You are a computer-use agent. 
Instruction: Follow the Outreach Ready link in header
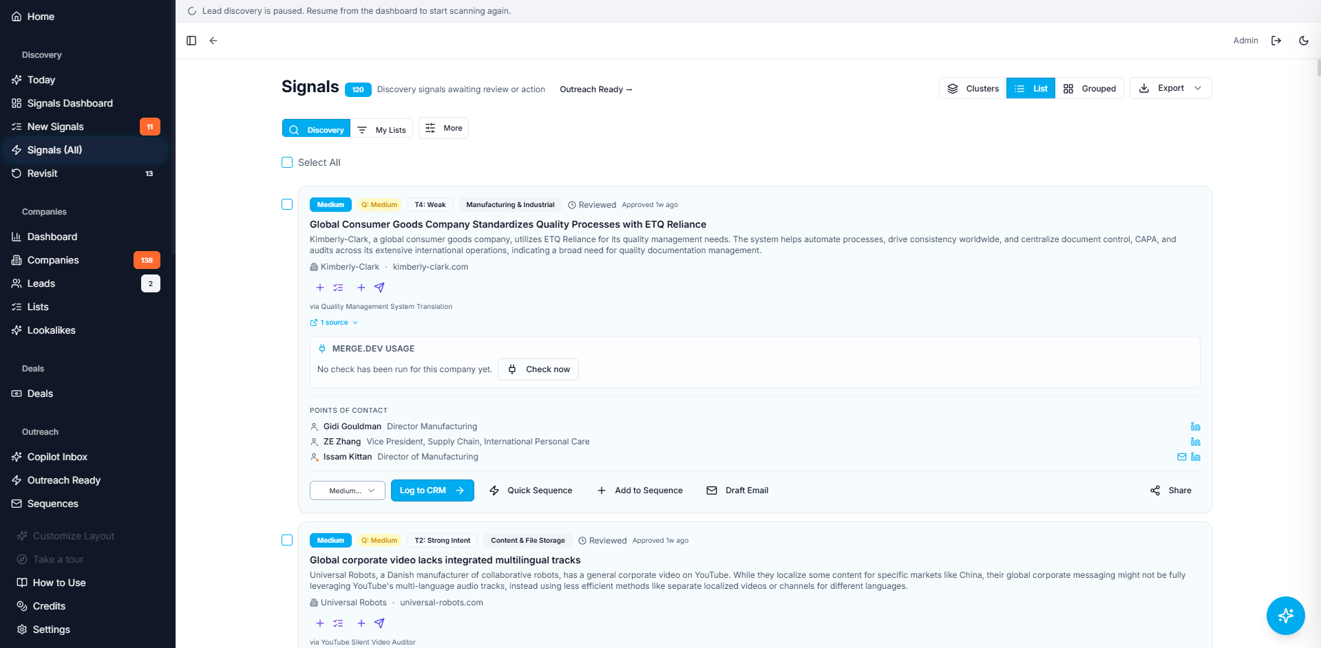tap(596, 89)
